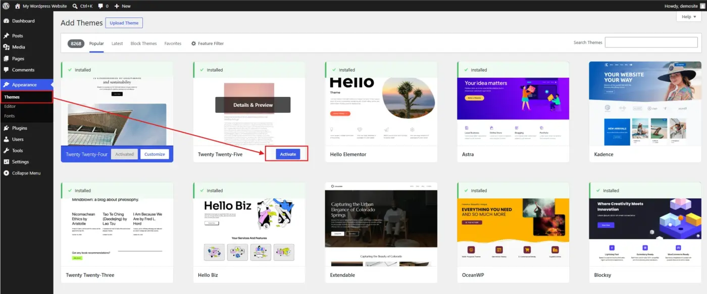Switch to the Latest themes tab
Viewport: 707px width, 294px height.
(117, 43)
